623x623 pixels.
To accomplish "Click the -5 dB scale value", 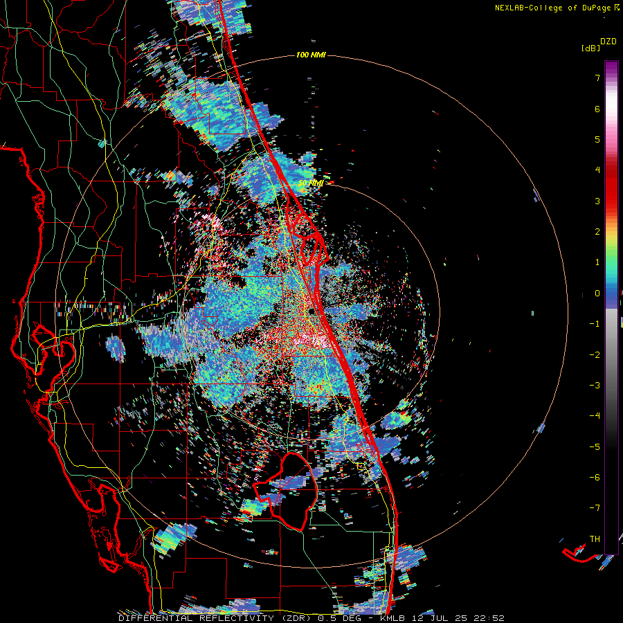I will pyautogui.click(x=595, y=447).
